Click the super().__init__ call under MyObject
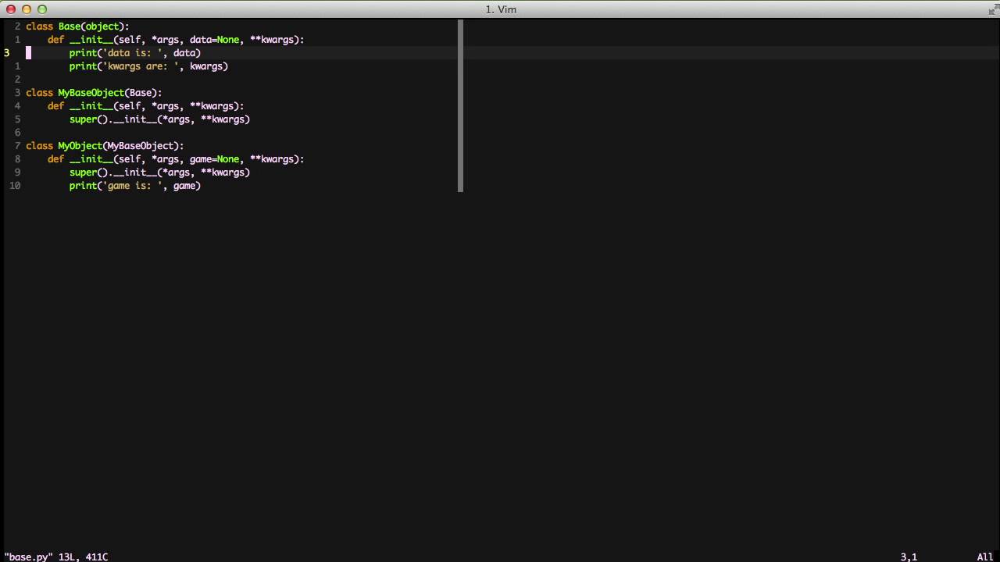The height and width of the screenshot is (562, 1000). click(159, 173)
